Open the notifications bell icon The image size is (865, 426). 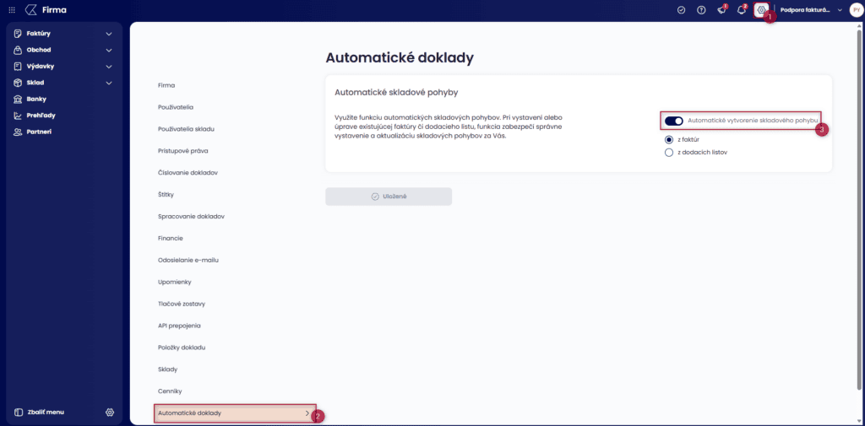[741, 10]
